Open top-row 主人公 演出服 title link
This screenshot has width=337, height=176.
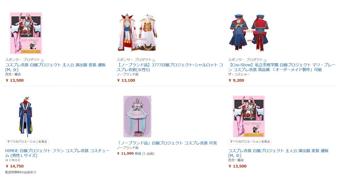55,67
